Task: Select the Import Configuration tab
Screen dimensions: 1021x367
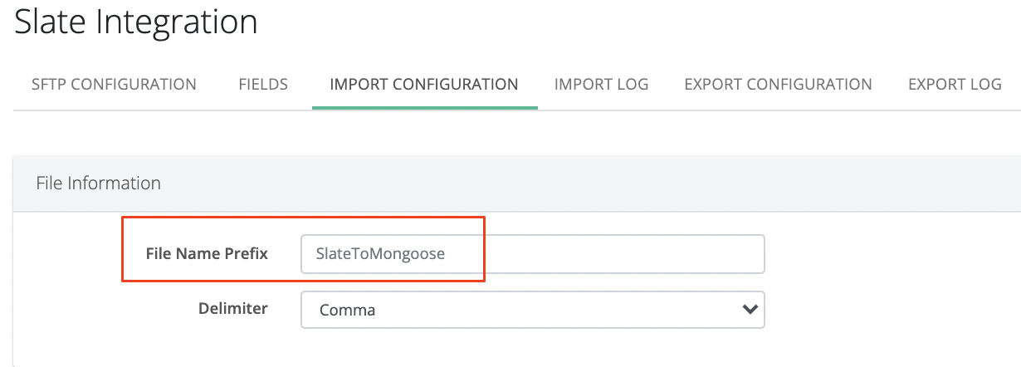Action: (x=424, y=84)
